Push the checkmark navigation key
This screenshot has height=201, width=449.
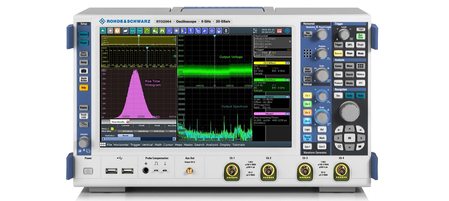coord(340,147)
